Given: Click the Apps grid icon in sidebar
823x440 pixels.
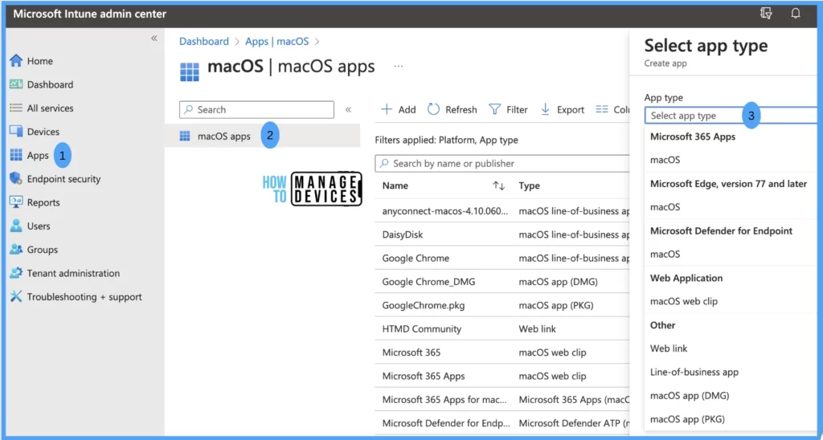Looking at the screenshot, I should (16, 155).
